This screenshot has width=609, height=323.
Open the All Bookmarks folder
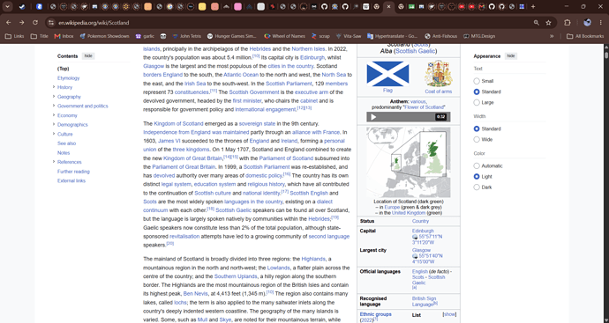(585, 36)
